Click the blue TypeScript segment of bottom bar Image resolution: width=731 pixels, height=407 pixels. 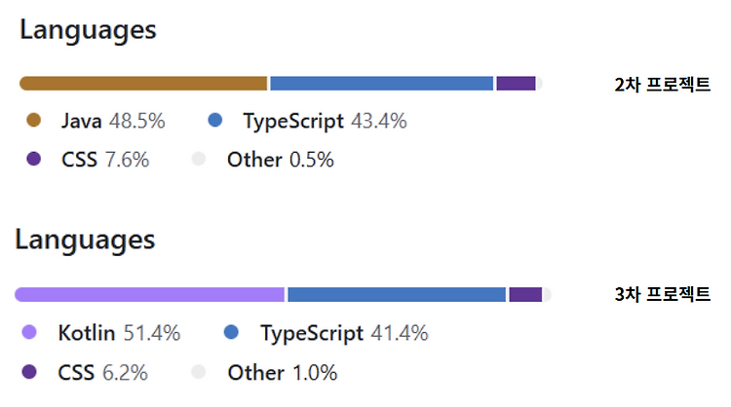click(x=397, y=294)
